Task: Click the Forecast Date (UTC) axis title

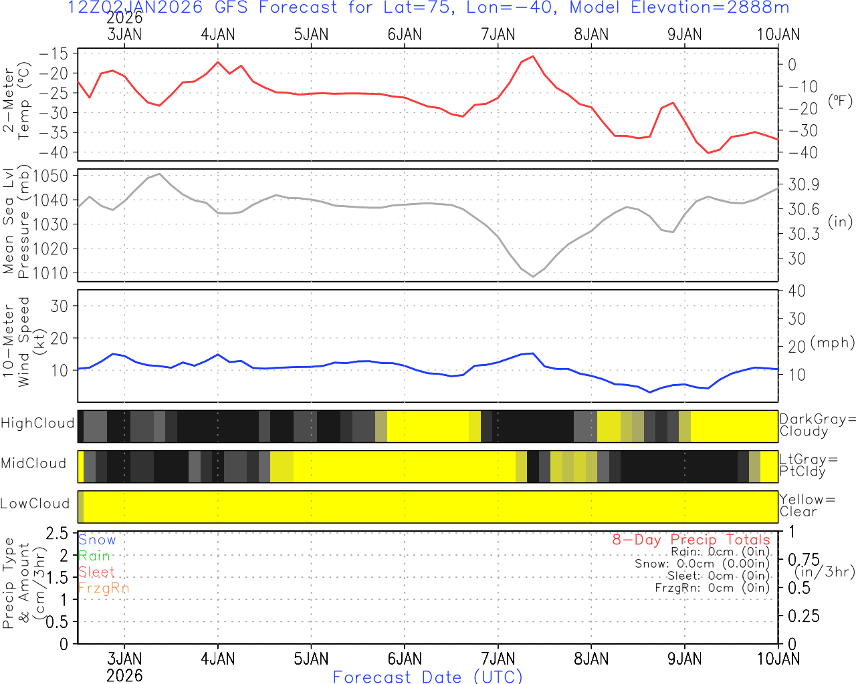Action: (427, 677)
